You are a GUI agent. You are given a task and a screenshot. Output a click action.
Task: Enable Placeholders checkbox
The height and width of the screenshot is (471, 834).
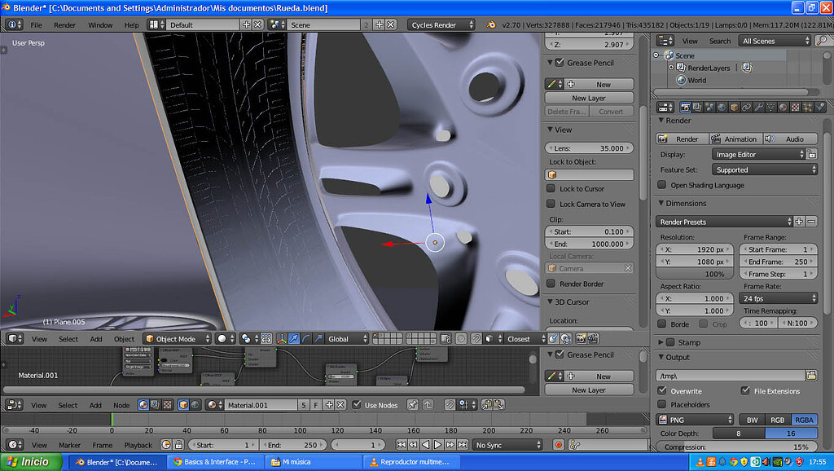tap(661, 404)
